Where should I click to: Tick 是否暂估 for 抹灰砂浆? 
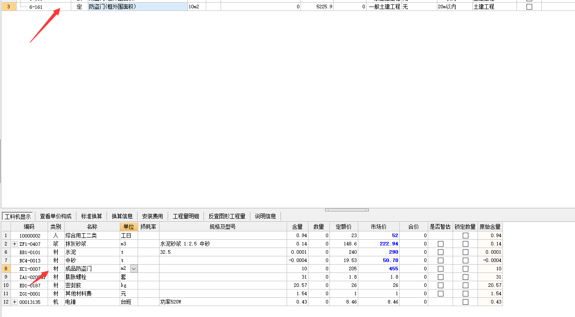pos(440,244)
